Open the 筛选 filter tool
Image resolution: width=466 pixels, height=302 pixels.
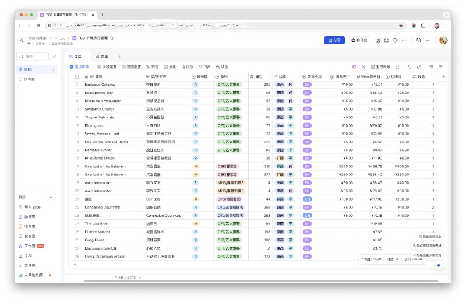click(153, 67)
